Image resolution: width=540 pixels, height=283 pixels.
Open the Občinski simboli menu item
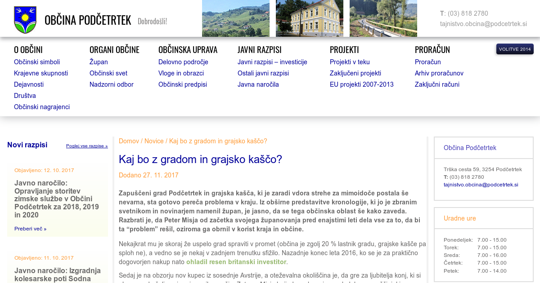[37, 62]
